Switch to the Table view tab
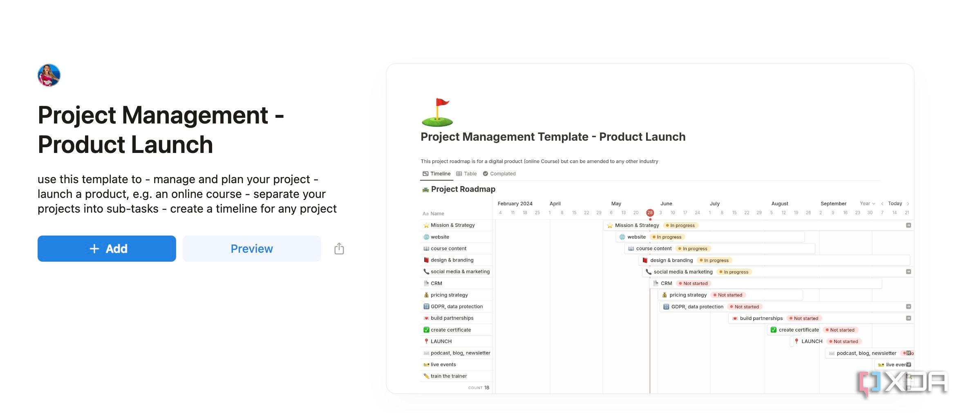Image resolution: width=962 pixels, height=413 pixels. tap(466, 174)
